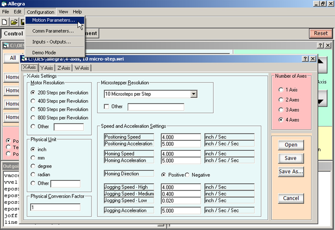
Task: Choose Demo Mode menu entry
Action: 55,52
